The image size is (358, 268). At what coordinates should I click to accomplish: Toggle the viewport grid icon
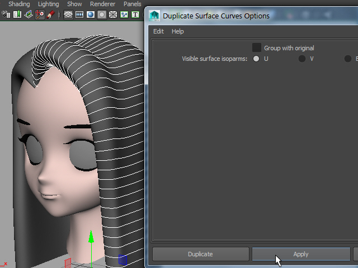coord(68,15)
